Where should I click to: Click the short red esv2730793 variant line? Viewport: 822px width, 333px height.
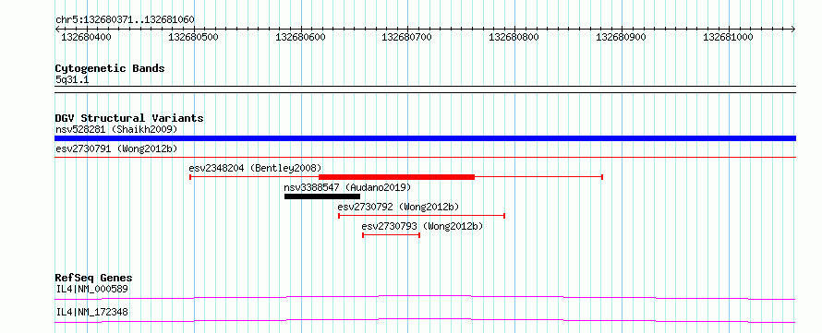click(x=391, y=235)
